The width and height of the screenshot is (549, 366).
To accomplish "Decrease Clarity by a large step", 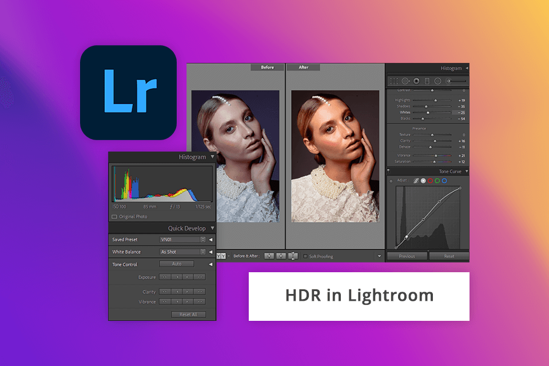I will coord(165,292).
